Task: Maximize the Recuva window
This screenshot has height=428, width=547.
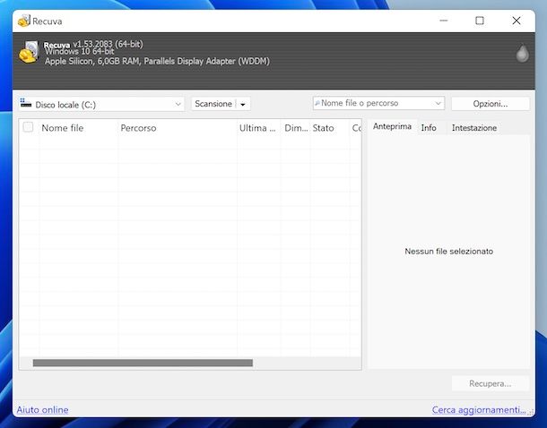Action: coord(480,21)
